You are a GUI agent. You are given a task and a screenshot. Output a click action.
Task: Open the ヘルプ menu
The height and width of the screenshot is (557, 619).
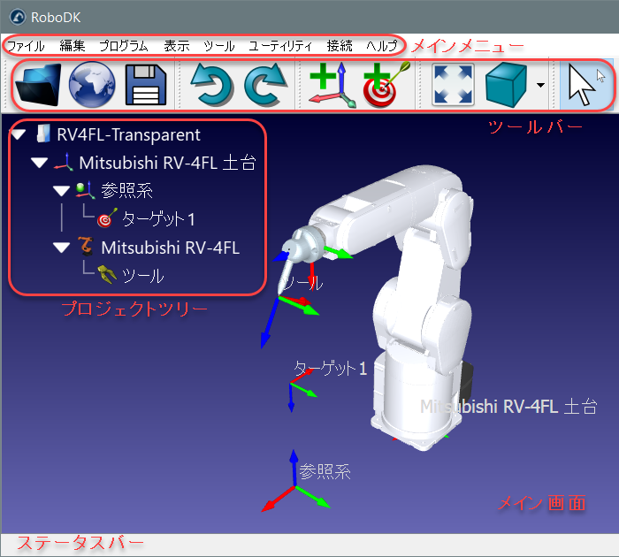click(381, 46)
